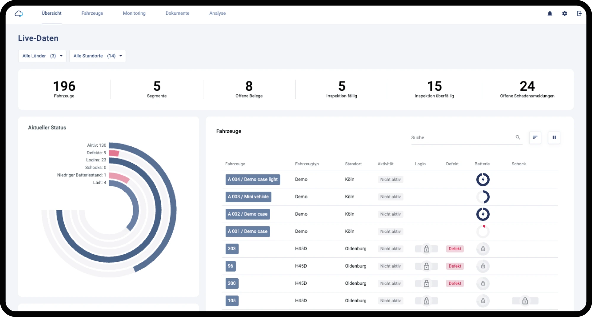Click the logout icon
The width and height of the screenshot is (592, 317).
tap(579, 13)
